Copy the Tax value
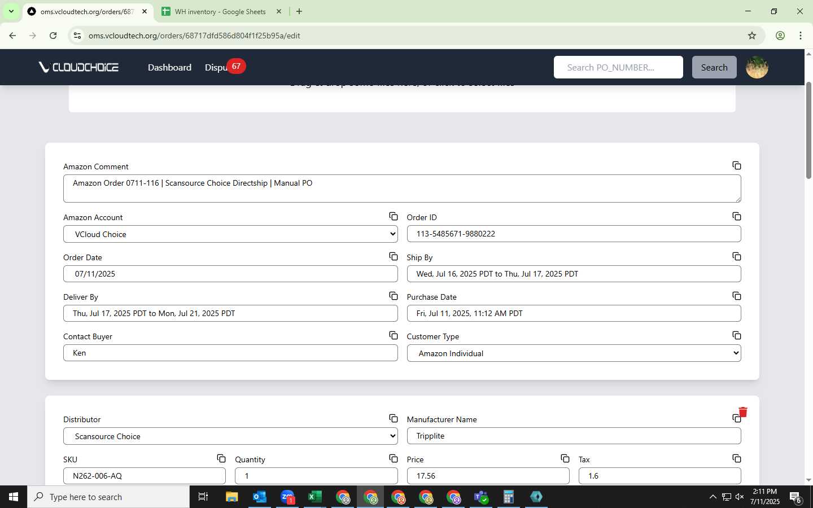Image resolution: width=813 pixels, height=508 pixels. click(x=737, y=458)
